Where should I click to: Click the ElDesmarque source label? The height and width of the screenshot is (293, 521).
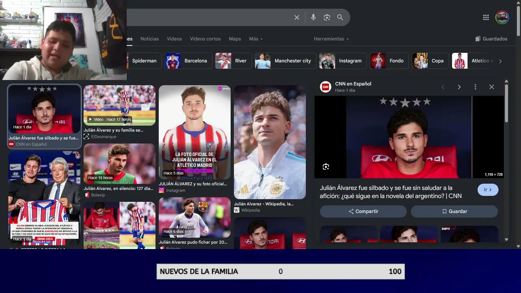104,137
